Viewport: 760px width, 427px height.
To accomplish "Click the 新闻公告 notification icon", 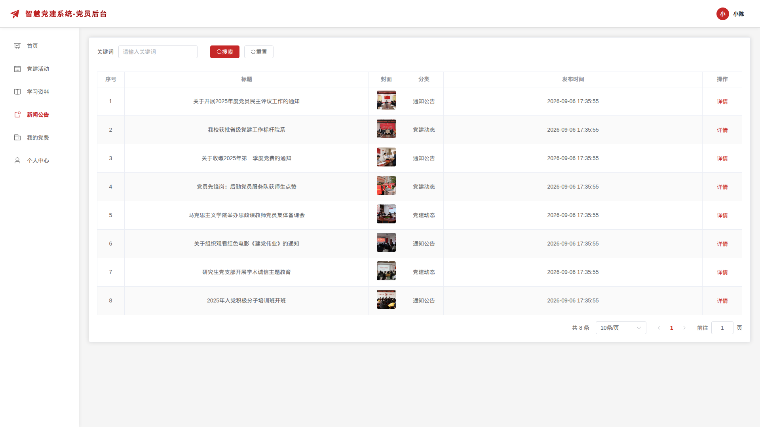I will click(x=17, y=115).
